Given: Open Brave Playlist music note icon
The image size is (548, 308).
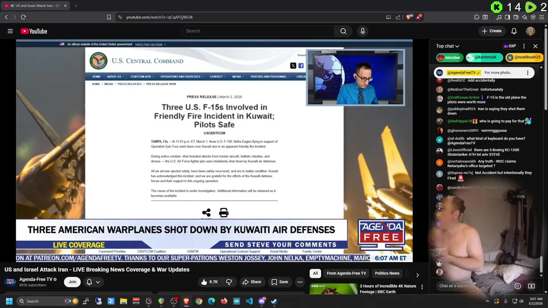Looking at the screenshot, I should coord(499,17).
